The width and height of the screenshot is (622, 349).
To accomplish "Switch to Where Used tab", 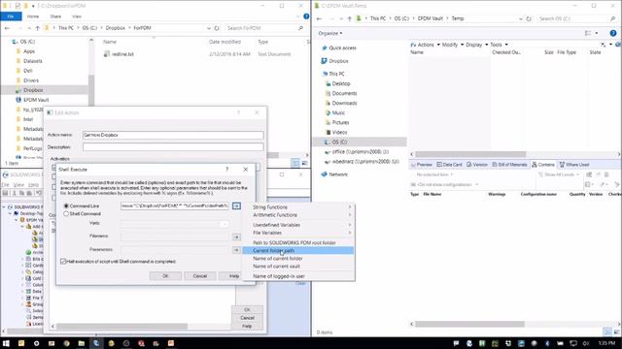I will click(574, 164).
